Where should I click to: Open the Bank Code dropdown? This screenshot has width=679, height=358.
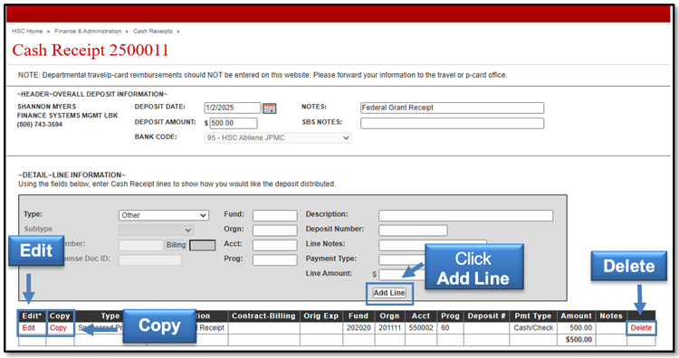278,138
